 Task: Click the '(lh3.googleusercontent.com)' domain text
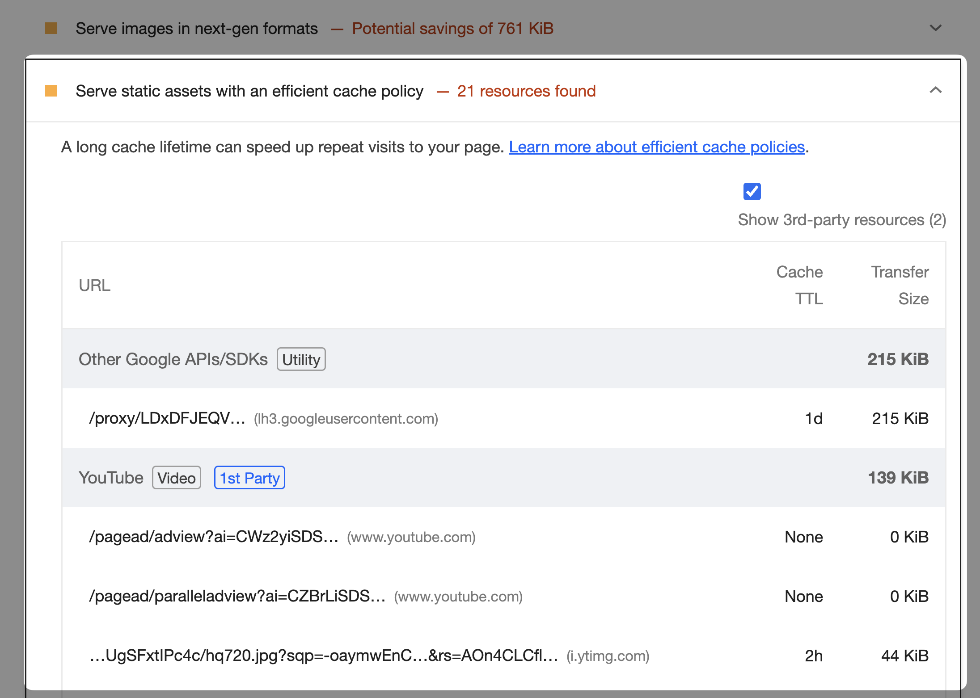(x=346, y=419)
